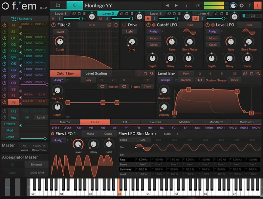Zoom the Cutoff Env with magnifier icon
Image resolution: width=263 pixels, height=199 pixels.
pyautogui.click(x=152, y=73)
